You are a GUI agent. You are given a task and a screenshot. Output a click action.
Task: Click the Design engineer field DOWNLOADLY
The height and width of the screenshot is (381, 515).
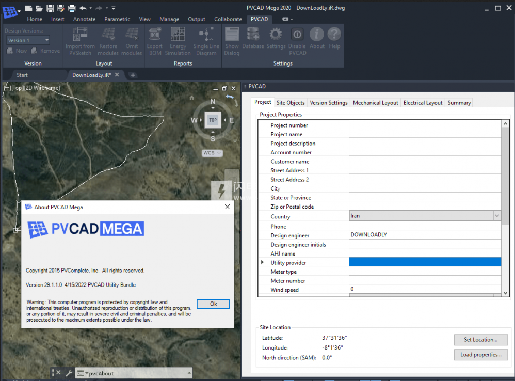coord(425,234)
